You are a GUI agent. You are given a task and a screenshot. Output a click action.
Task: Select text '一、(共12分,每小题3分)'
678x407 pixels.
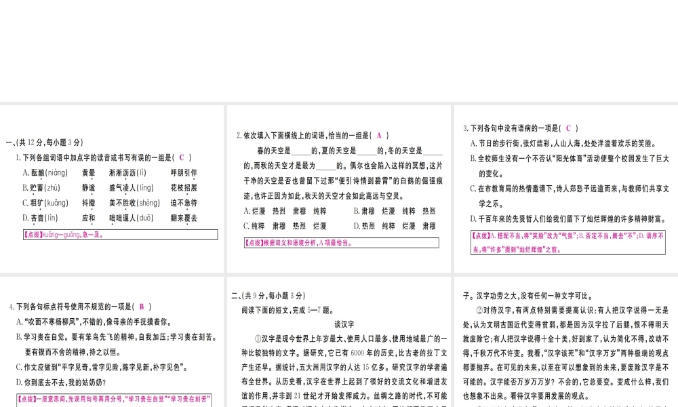[x=44, y=142]
